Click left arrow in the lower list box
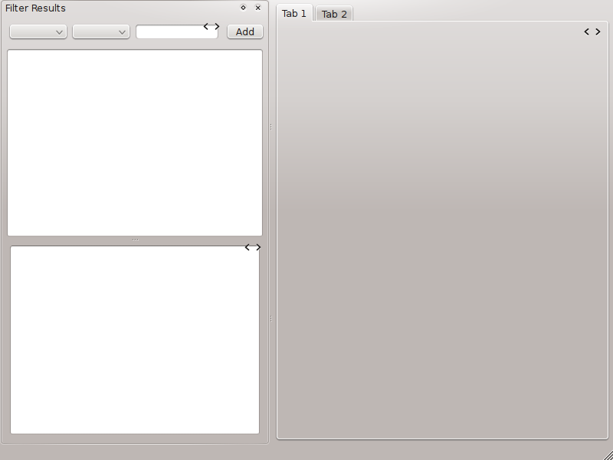The image size is (613, 460). pos(247,247)
